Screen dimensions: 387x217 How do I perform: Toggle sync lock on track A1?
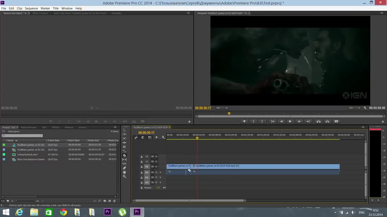coord(152,172)
